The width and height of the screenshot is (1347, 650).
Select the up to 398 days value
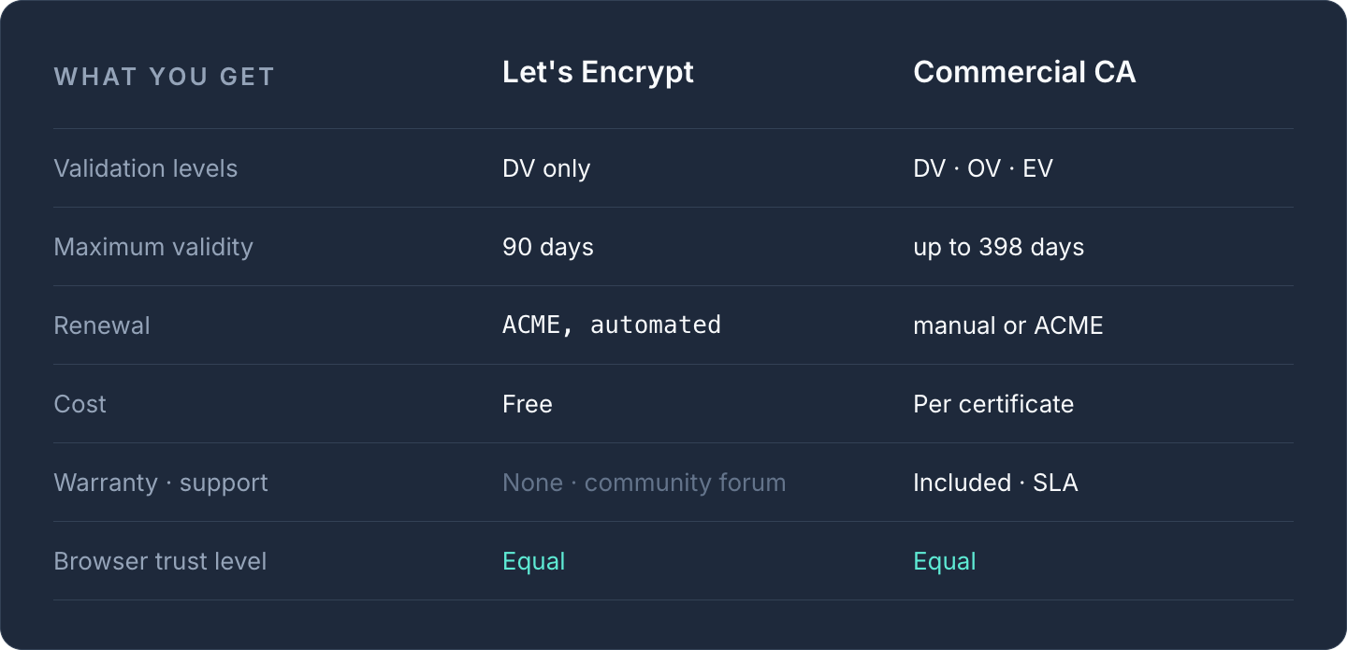(999, 247)
